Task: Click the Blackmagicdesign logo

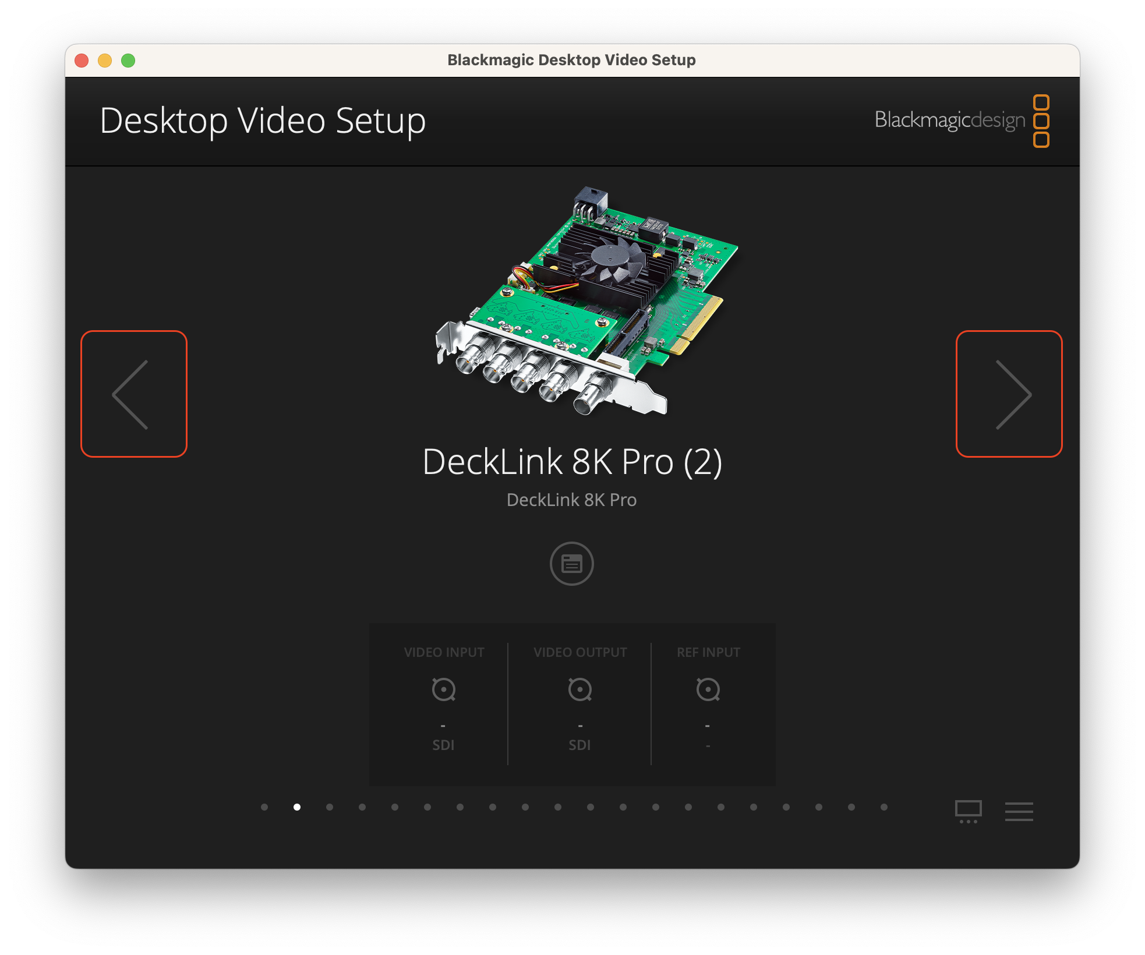Action: [962, 121]
